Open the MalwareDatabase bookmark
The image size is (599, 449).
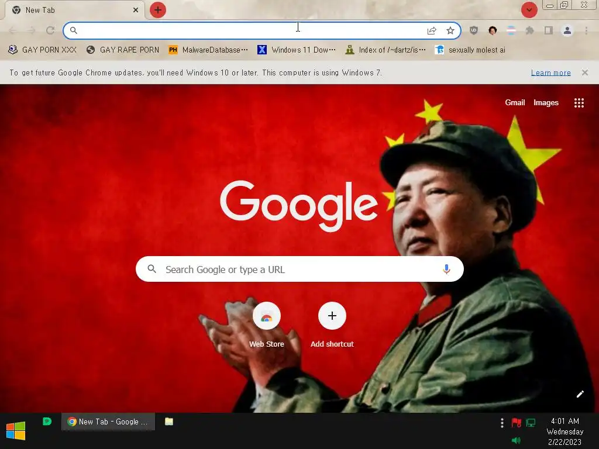tap(208, 50)
